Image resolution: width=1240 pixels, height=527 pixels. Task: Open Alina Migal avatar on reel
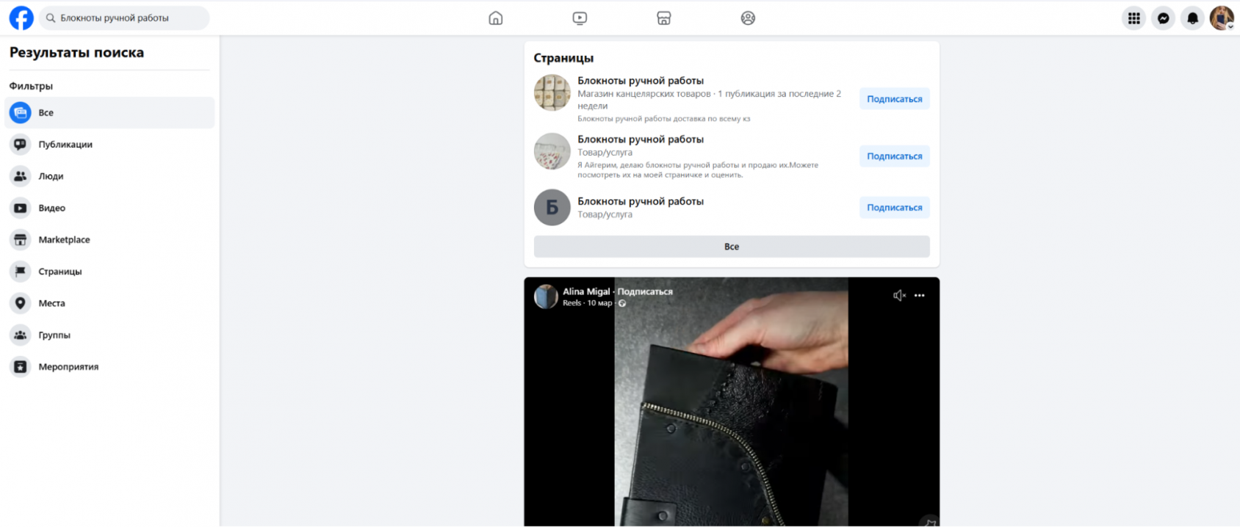click(x=546, y=297)
